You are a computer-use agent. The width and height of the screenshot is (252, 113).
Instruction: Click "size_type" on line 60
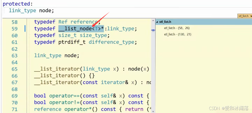point(93,36)
